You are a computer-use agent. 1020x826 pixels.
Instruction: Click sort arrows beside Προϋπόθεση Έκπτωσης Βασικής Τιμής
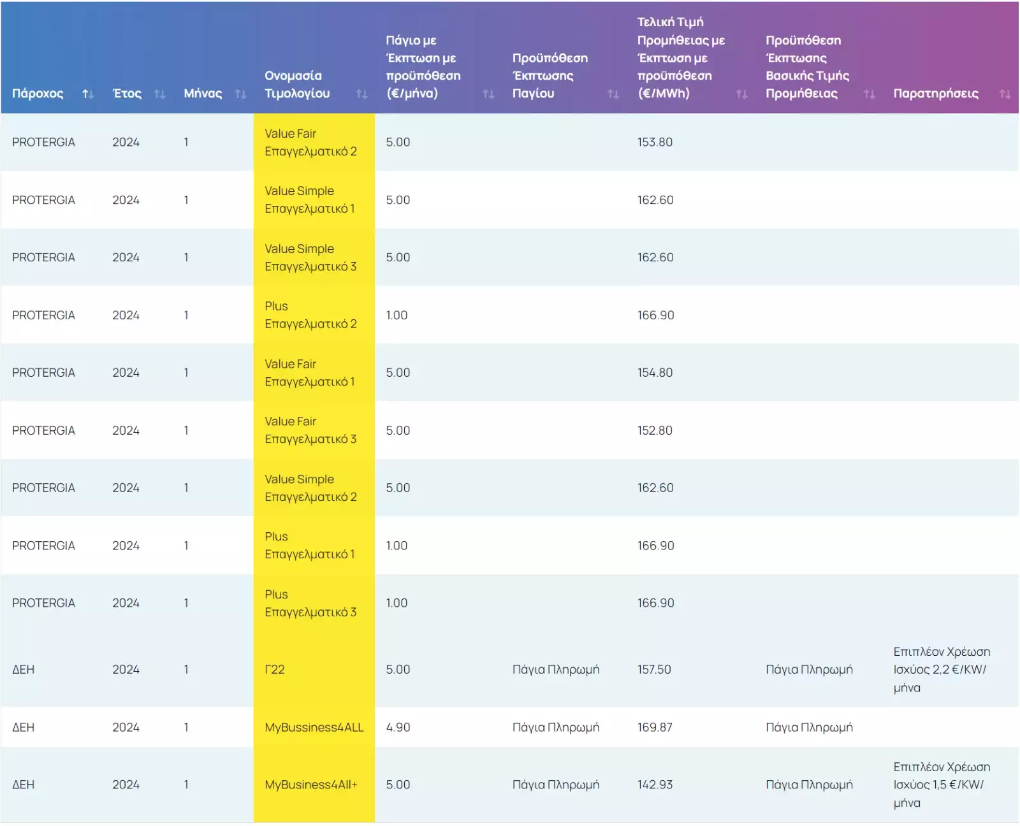(x=869, y=94)
